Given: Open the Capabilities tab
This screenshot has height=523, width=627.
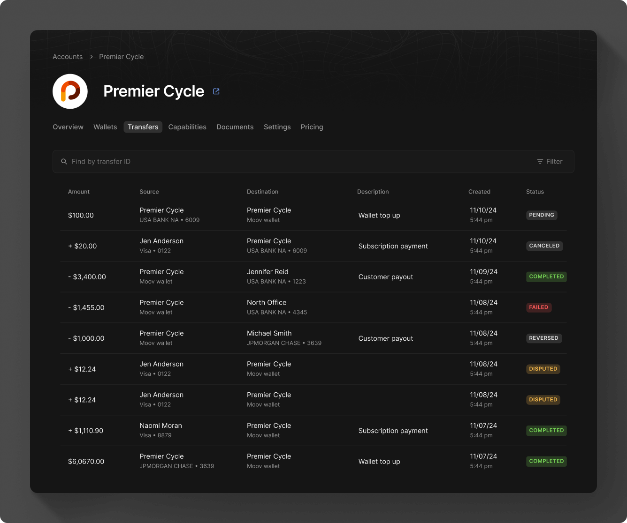Looking at the screenshot, I should coord(187,127).
